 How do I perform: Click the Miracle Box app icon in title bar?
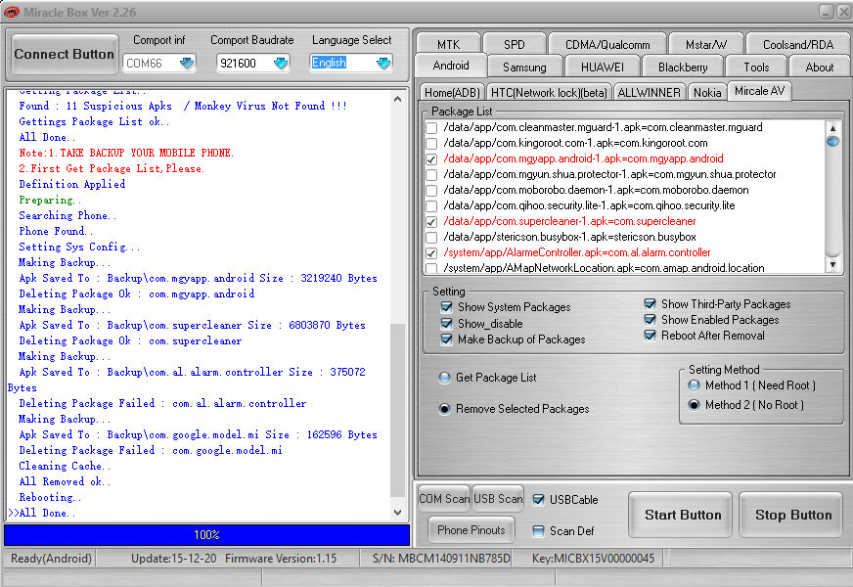(x=11, y=12)
